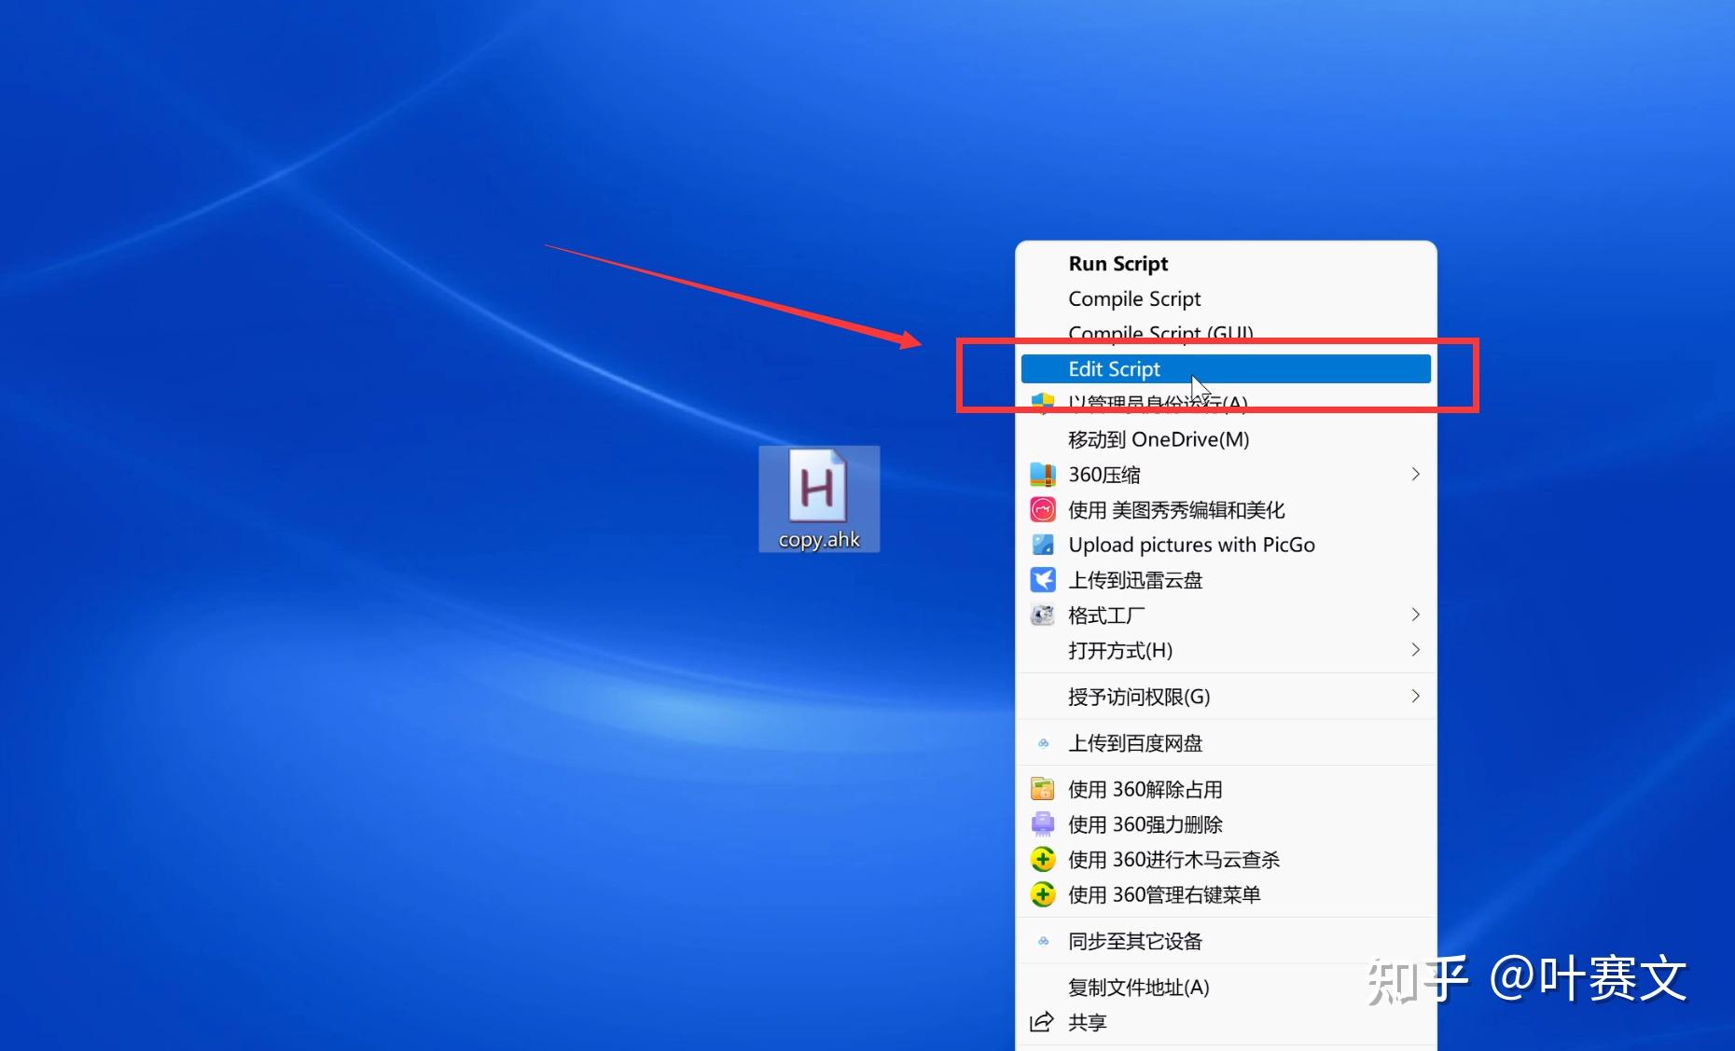The height and width of the screenshot is (1051, 1735).
Task: Open the 360压缩 submenu arrow
Action: [1415, 474]
